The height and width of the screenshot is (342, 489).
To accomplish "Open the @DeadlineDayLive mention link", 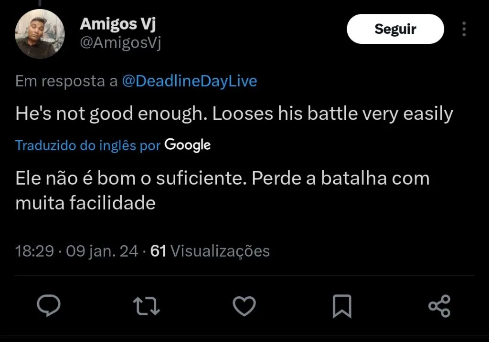I will 190,81.
